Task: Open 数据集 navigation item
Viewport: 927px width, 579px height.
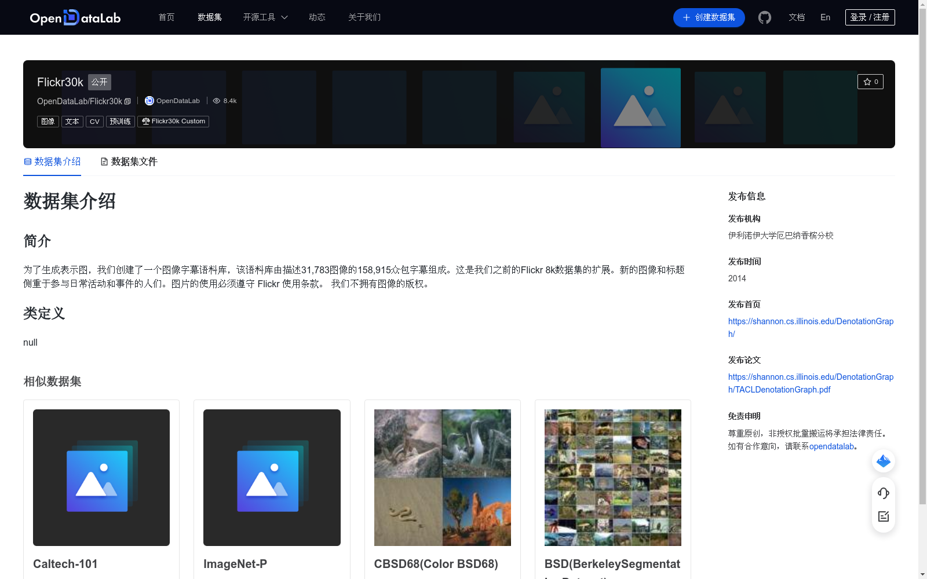Action: (x=210, y=17)
